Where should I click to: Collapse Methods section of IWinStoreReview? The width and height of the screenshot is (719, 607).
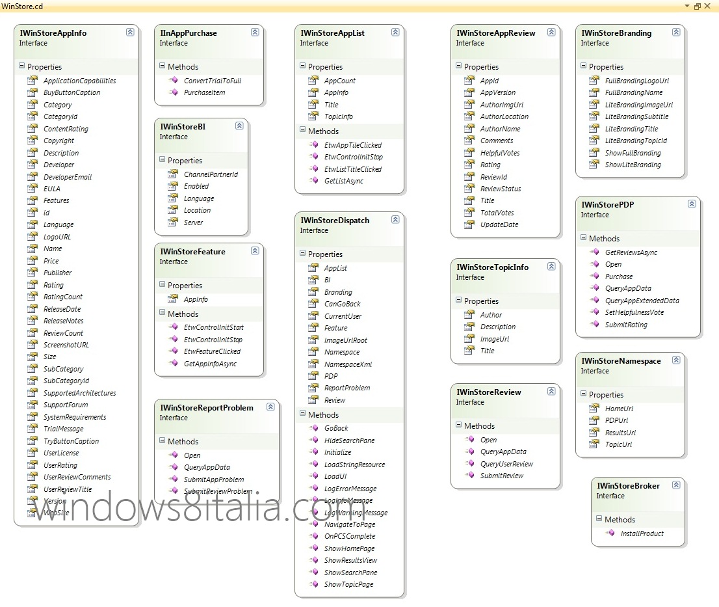tap(458, 425)
